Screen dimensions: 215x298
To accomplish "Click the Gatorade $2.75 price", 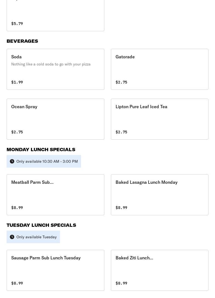I will tap(121, 82).
